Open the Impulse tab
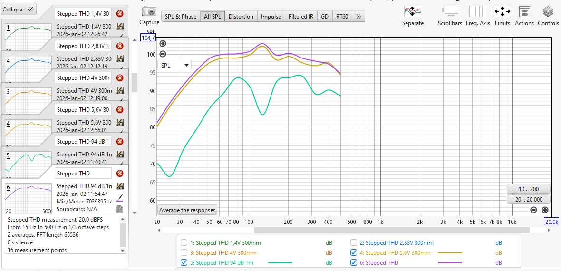Viewport: 561px width, 271px height. click(x=271, y=17)
